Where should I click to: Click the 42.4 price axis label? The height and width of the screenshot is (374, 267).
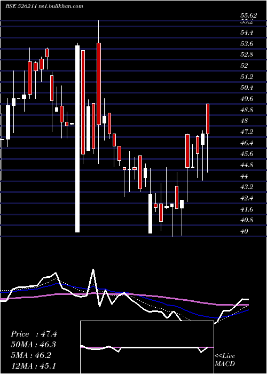tap(247, 198)
